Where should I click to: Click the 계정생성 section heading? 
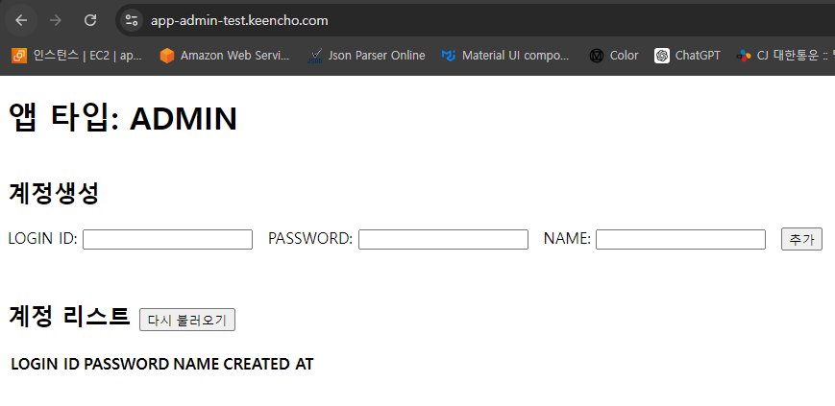coord(54,193)
